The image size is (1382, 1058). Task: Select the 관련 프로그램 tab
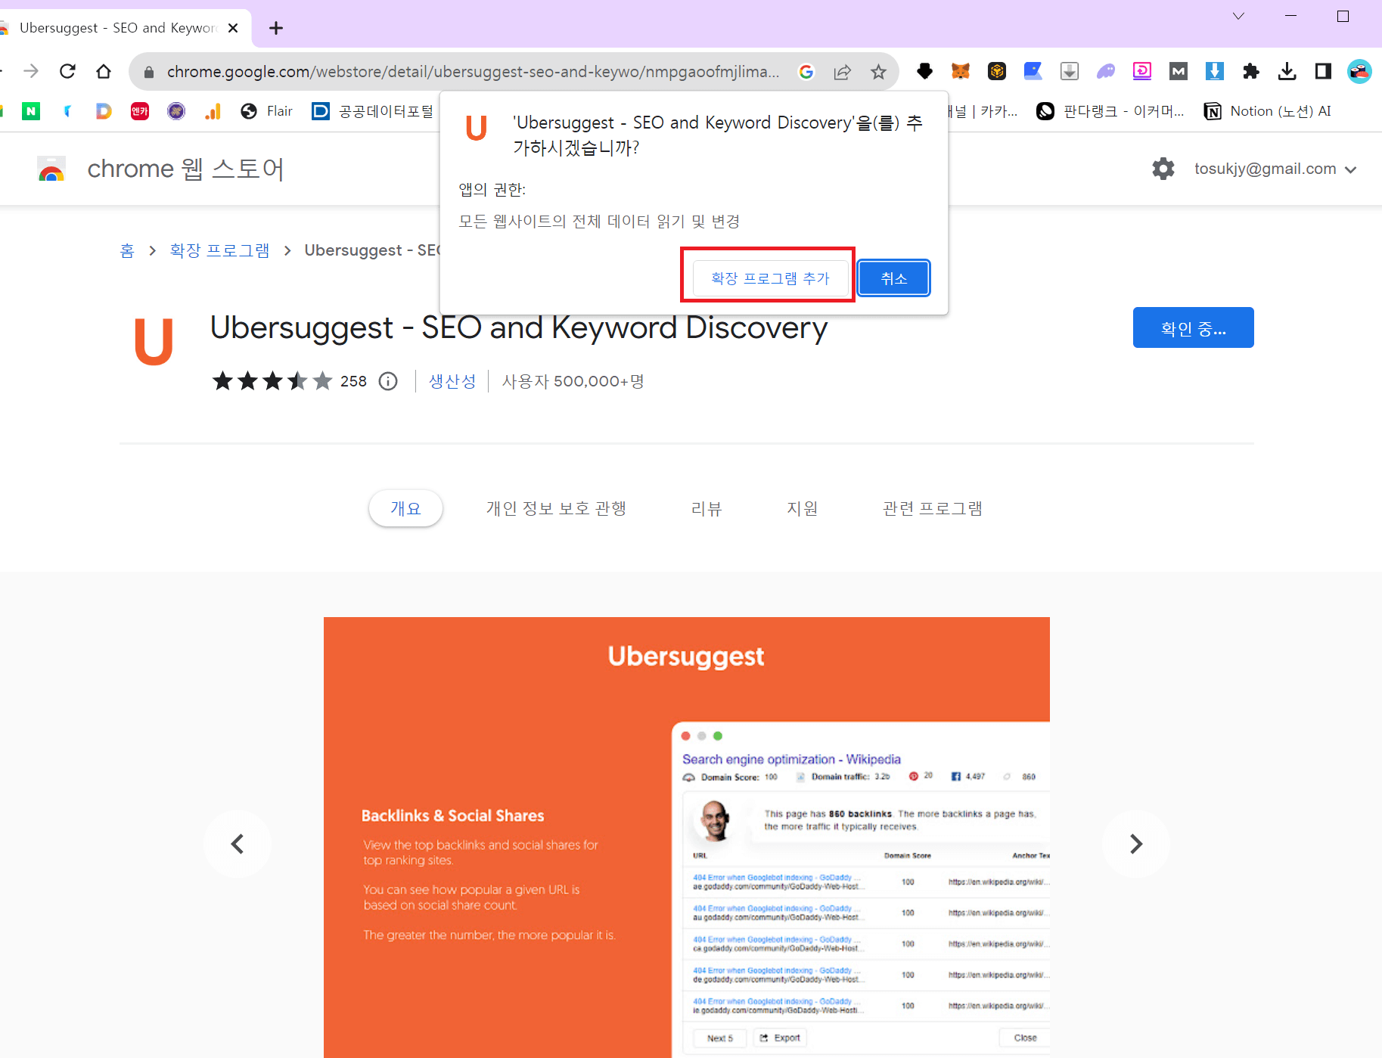tap(933, 508)
